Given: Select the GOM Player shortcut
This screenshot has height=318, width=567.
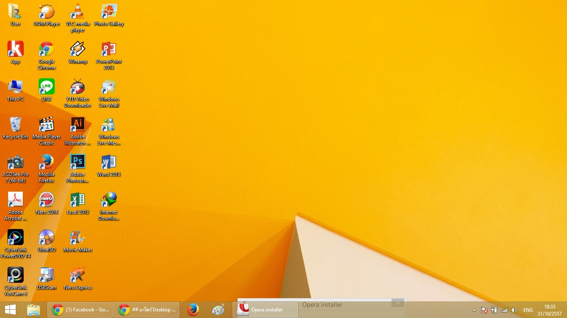Looking at the screenshot, I should [46, 15].
